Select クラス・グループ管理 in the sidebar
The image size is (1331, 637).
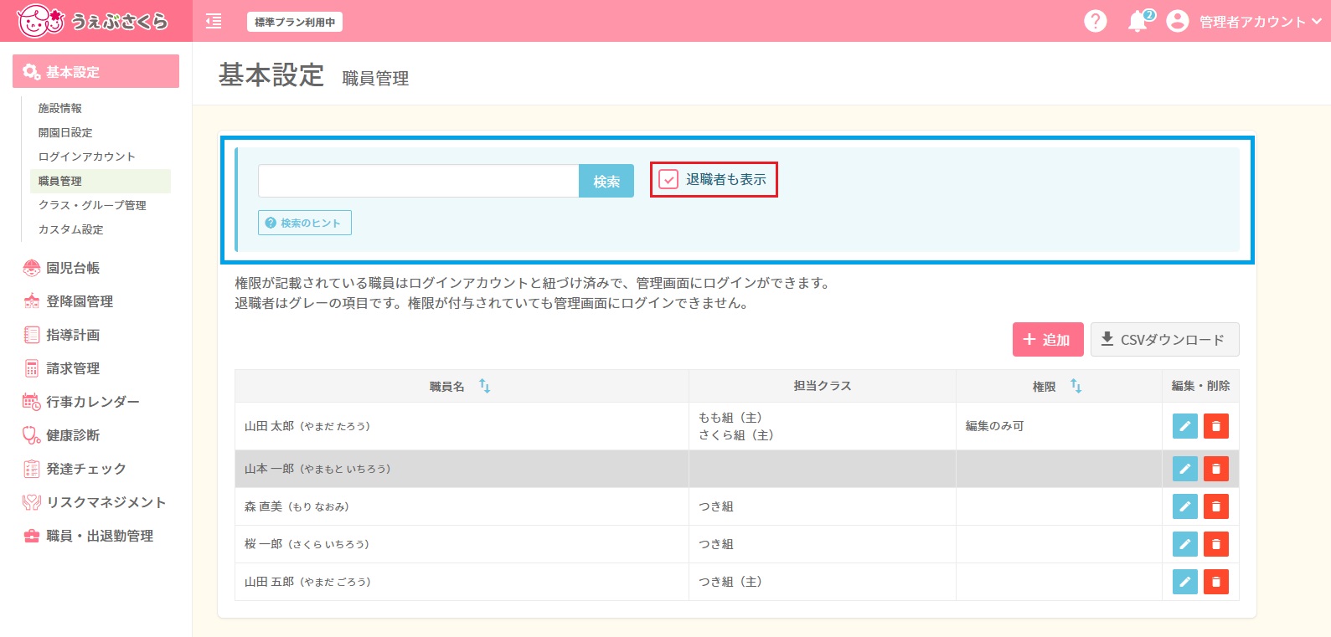click(x=92, y=205)
